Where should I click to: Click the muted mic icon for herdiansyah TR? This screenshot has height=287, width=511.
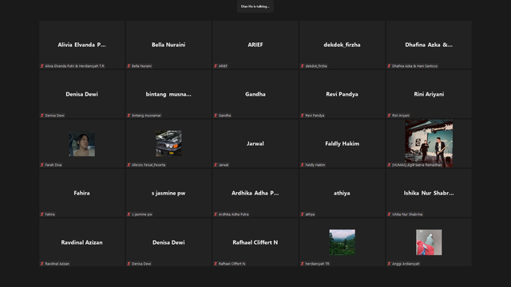tap(303, 264)
